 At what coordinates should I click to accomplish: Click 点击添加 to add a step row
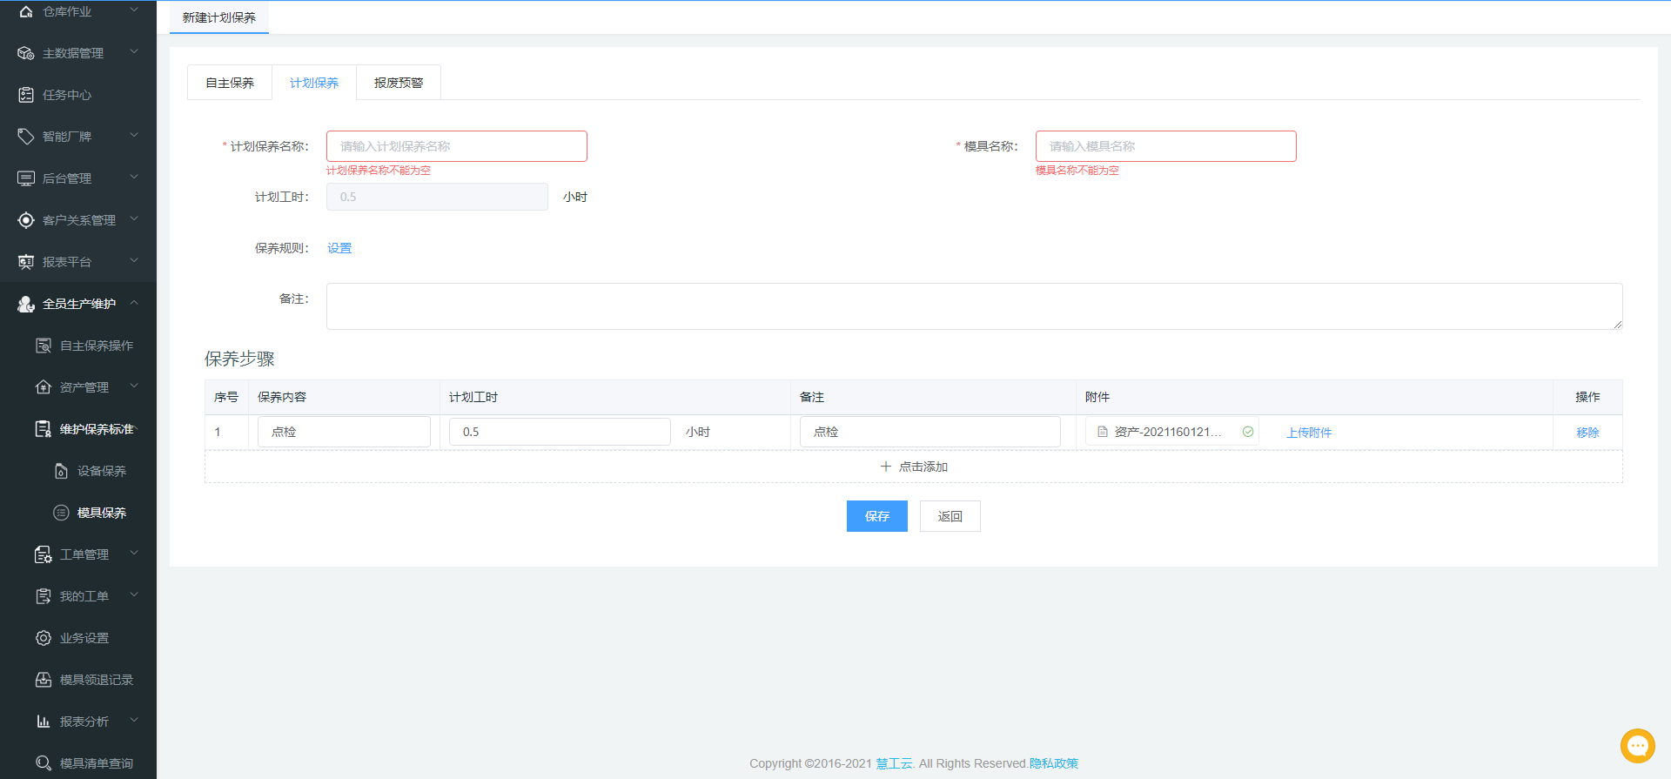click(914, 467)
